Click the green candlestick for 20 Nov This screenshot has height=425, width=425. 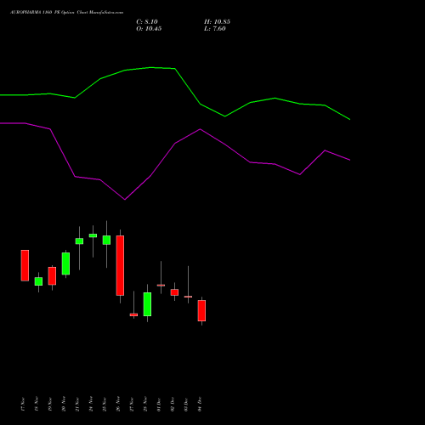tap(65, 263)
